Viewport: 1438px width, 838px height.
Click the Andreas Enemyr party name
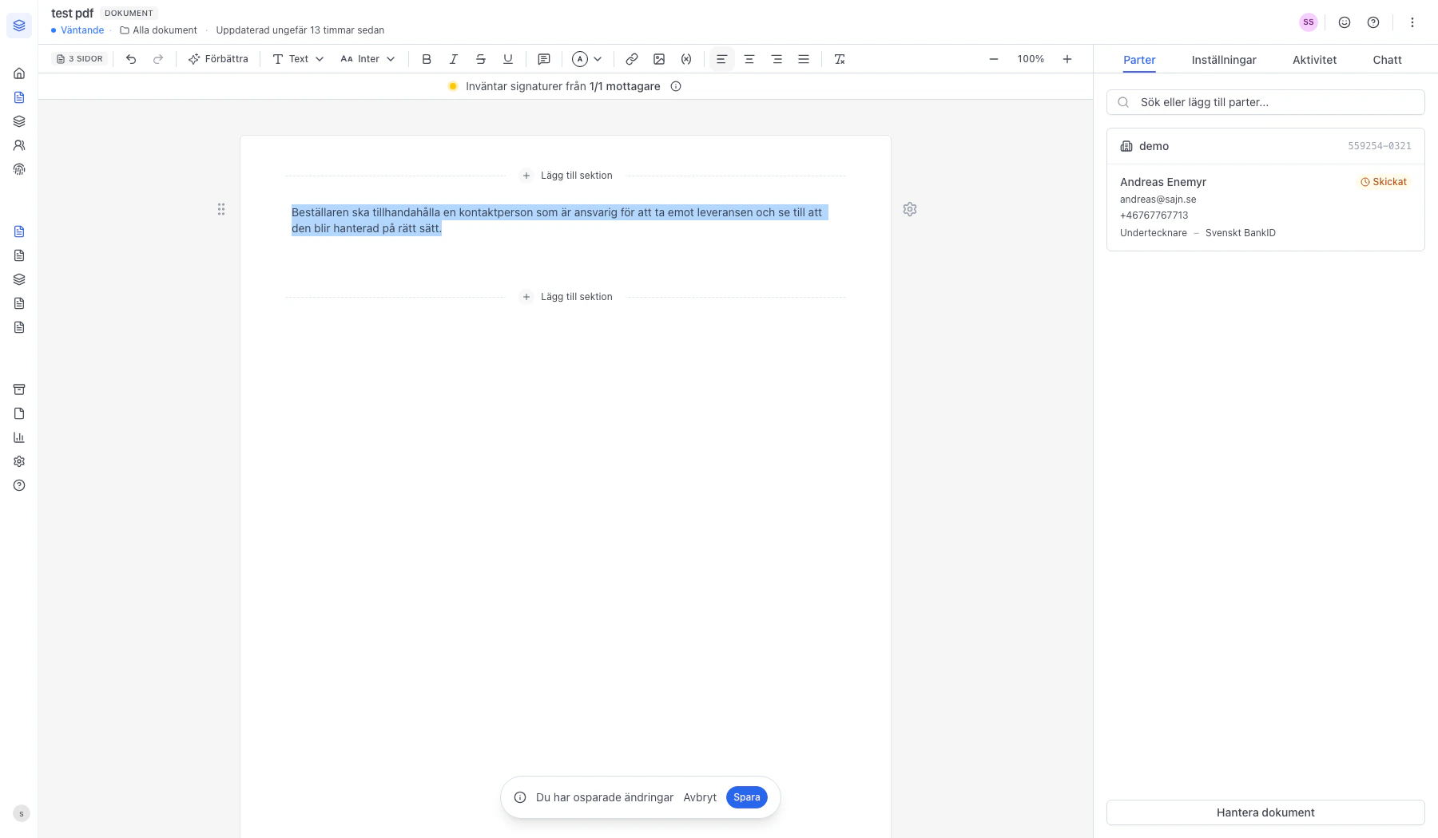1163,182
